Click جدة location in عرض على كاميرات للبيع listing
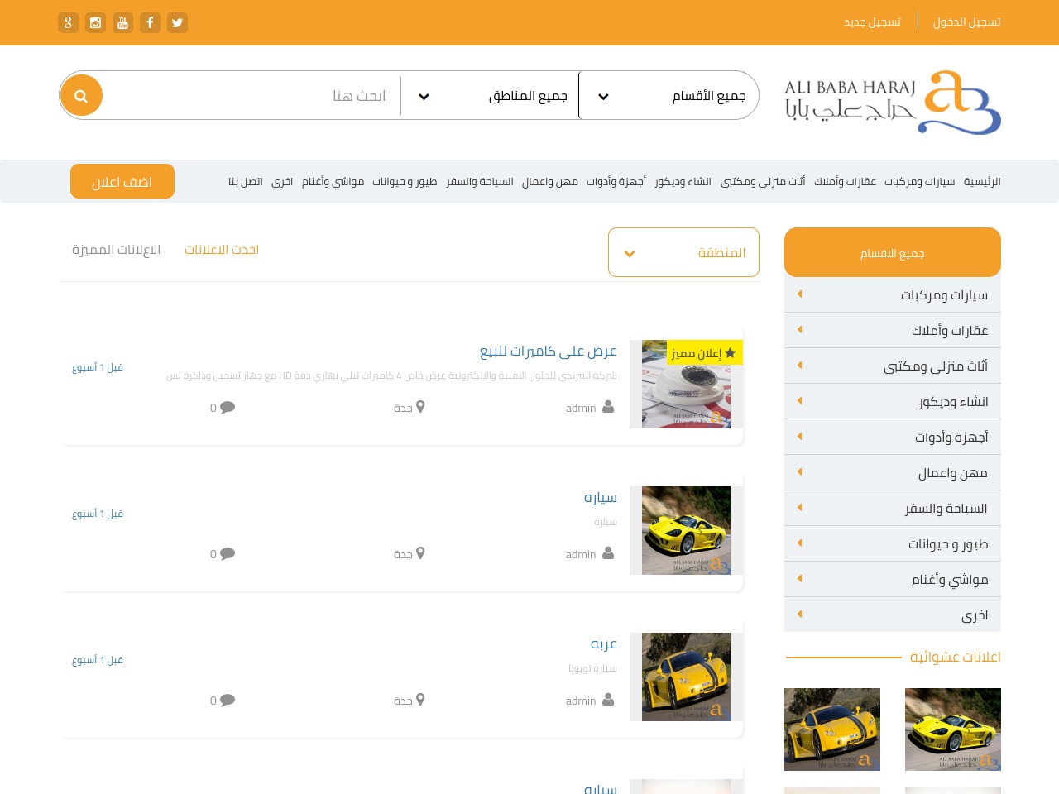Screen dimensions: 1059x794 click(x=403, y=408)
